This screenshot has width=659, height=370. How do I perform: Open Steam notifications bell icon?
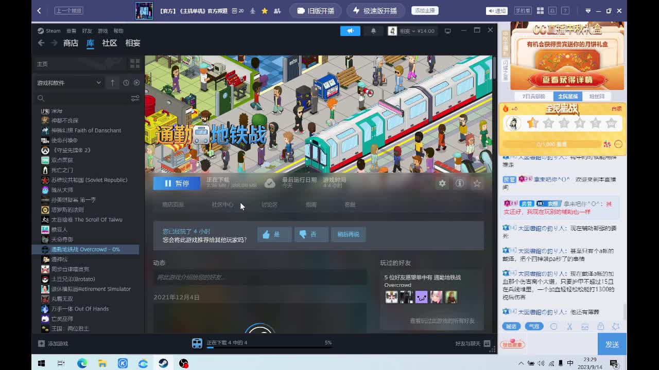tap(374, 31)
